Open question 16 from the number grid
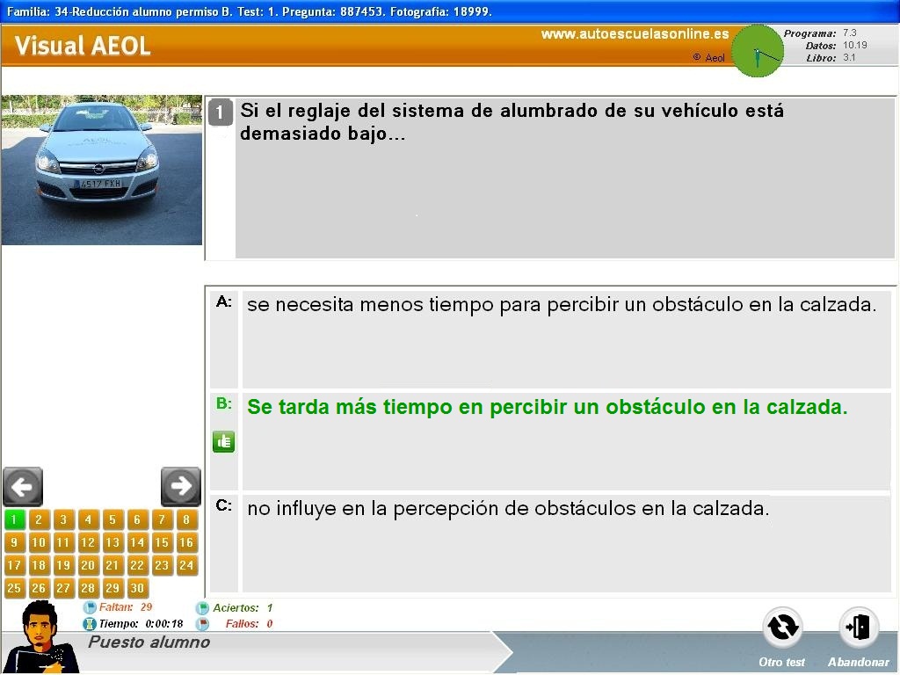 [186, 542]
